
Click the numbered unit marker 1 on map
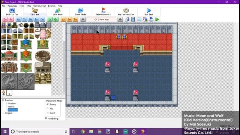coord(113,97)
